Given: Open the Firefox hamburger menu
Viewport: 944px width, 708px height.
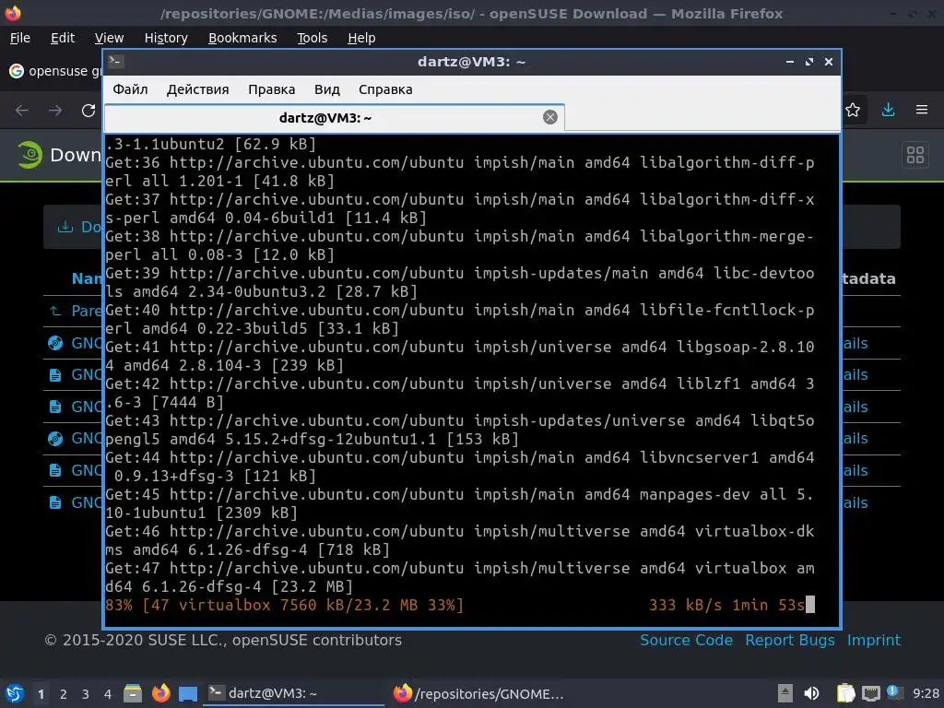Looking at the screenshot, I should coord(922,111).
